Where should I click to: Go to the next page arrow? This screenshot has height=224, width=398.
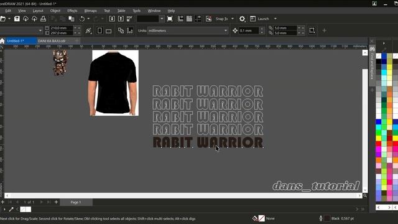42,202
